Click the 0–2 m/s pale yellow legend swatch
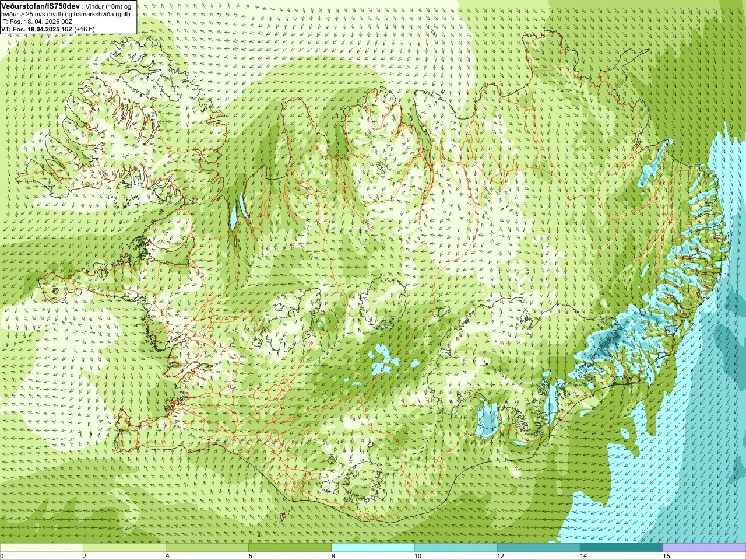 [41, 548]
